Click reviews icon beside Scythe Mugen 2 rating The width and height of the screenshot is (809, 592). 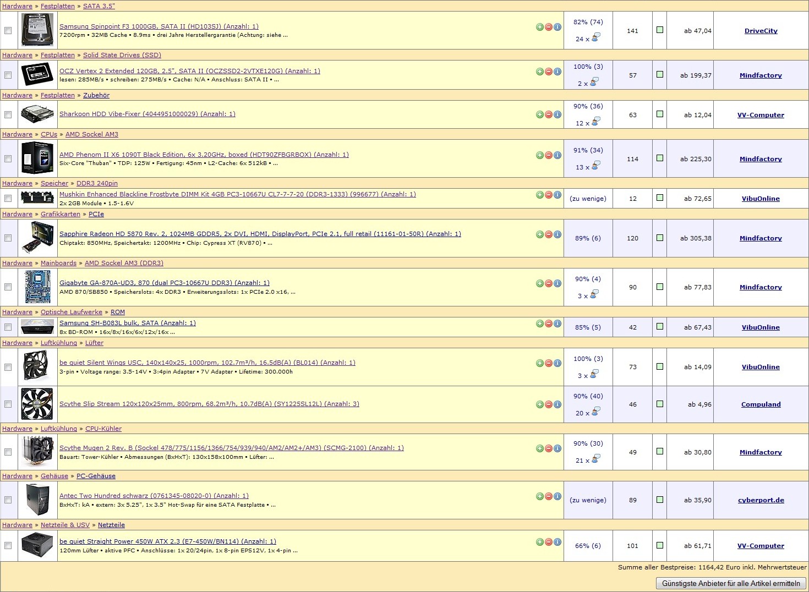tap(596, 458)
